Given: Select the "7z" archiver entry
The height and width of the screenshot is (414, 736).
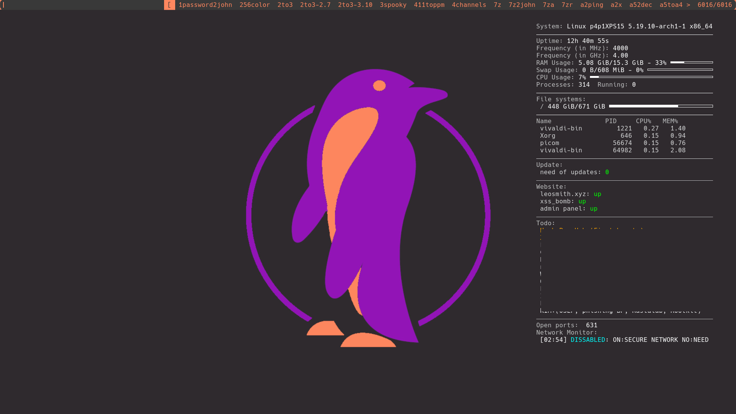Looking at the screenshot, I should (x=497, y=5).
